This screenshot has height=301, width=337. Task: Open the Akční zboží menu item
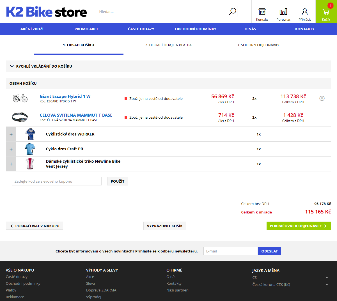pyautogui.click(x=32, y=29)
